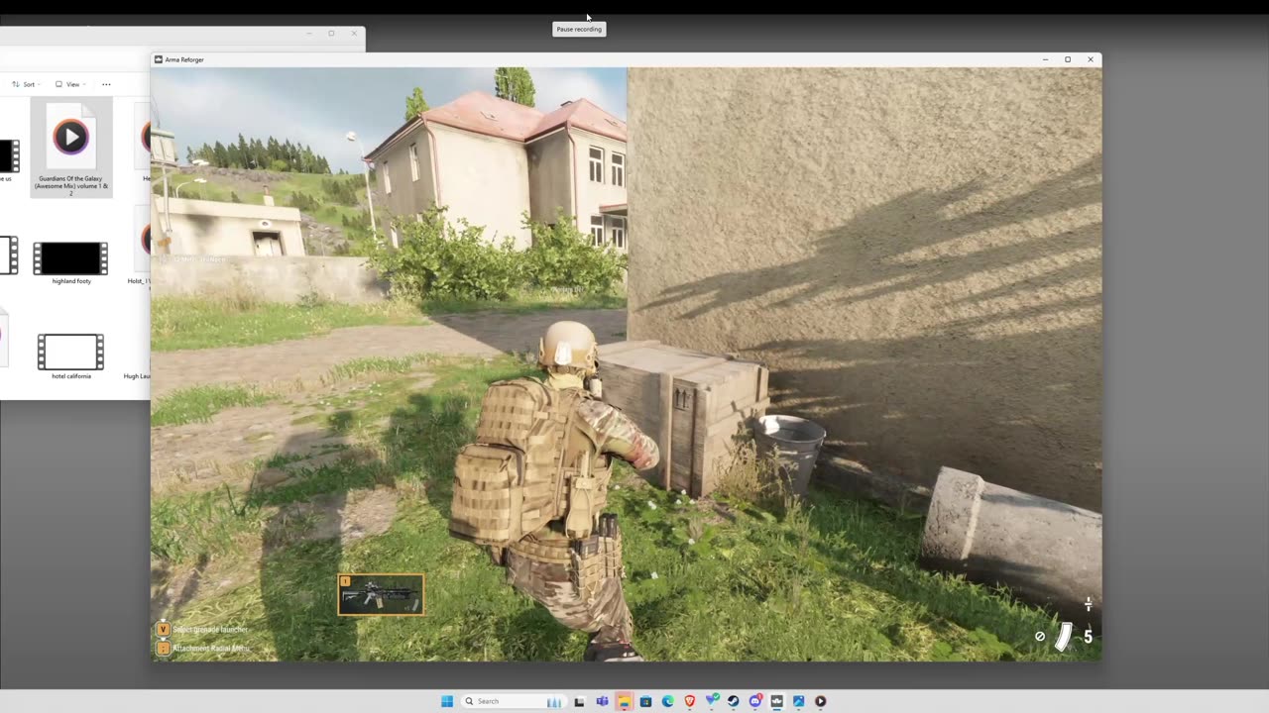
Task: Click the ammo count number 5
Action: tap(1088, 637)
